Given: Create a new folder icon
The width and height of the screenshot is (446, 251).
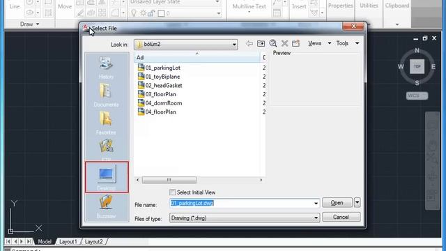Looking at the screenshot, I should (295, 43).
